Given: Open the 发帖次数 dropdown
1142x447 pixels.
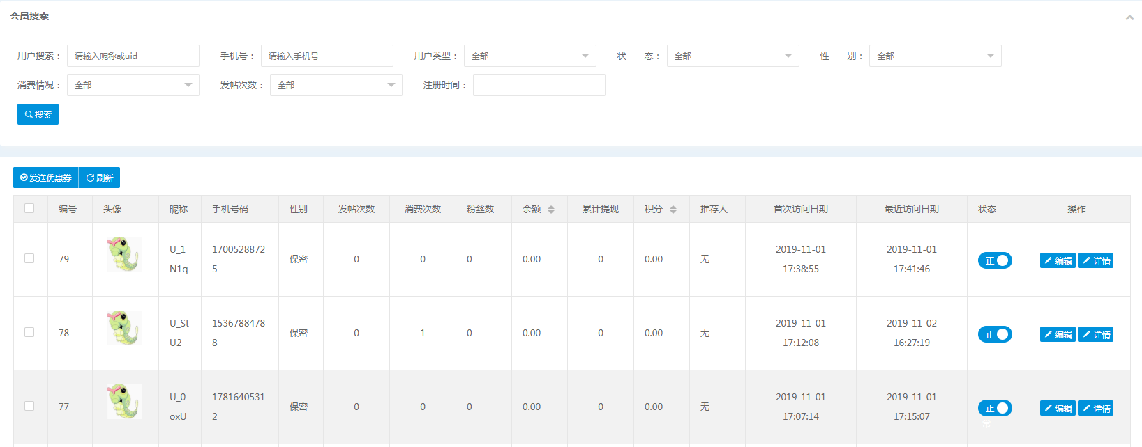Looking at the screenshot, I should [x=336, y=85].
